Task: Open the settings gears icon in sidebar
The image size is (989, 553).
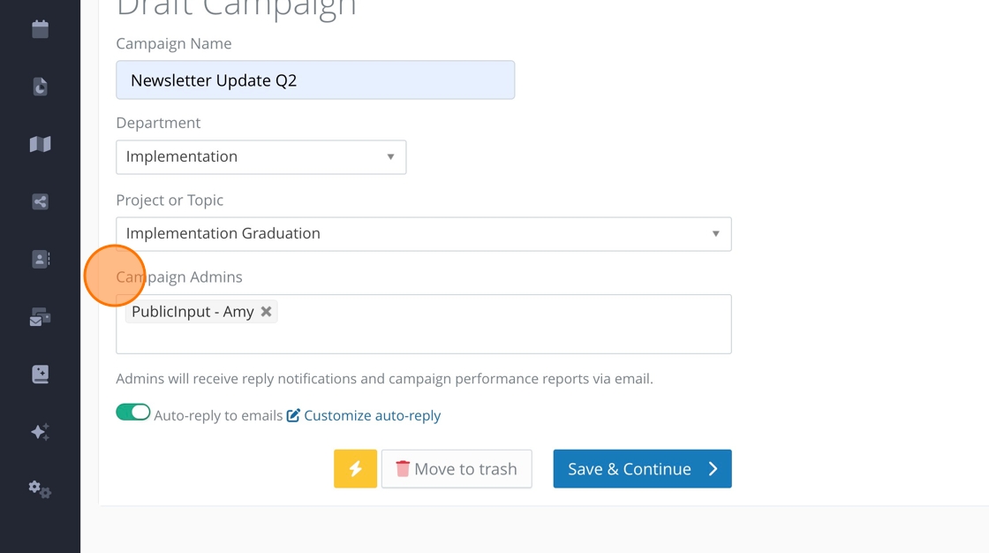Action: pyautogui.click(x=40, y=489)
